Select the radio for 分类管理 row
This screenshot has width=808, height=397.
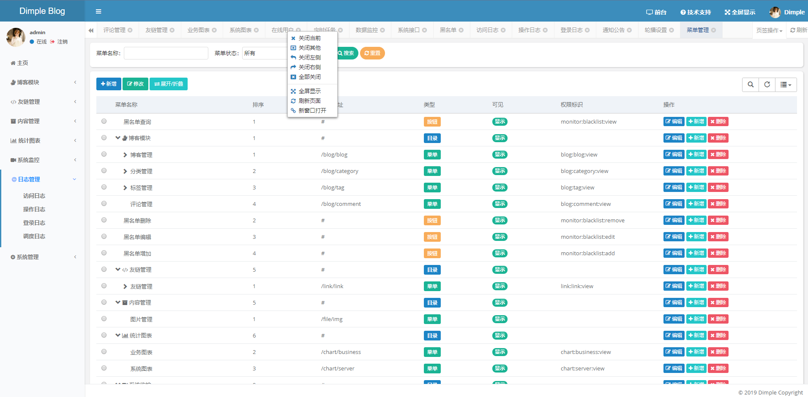(x=104, y=170)
